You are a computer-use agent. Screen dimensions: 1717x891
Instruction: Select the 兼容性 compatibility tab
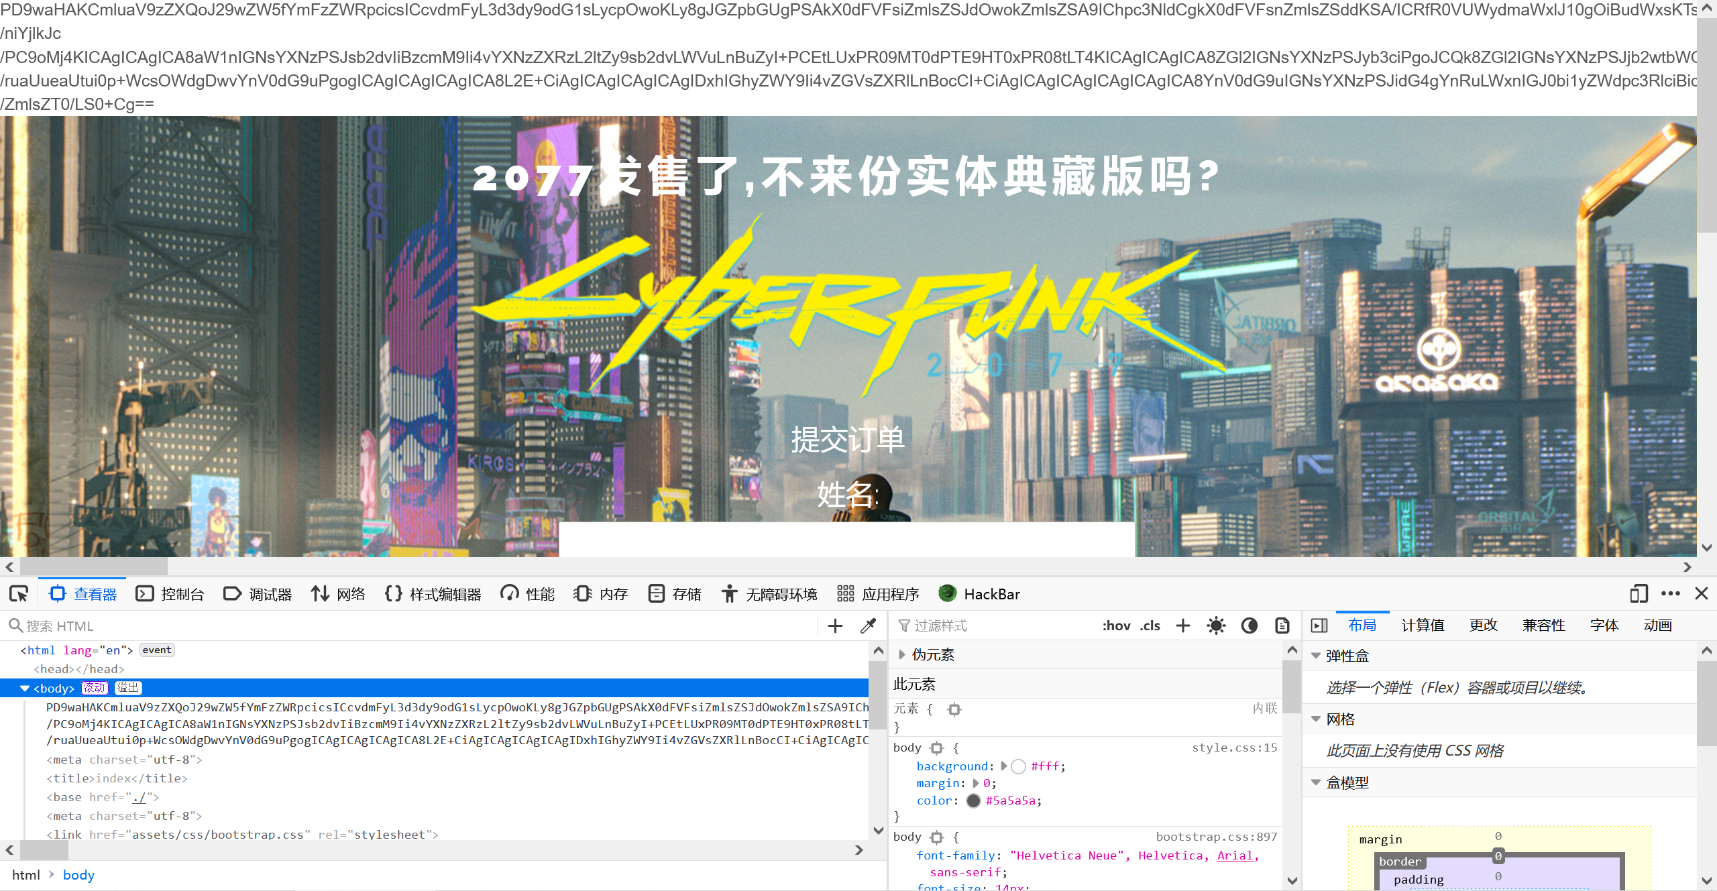(1543, 626)
